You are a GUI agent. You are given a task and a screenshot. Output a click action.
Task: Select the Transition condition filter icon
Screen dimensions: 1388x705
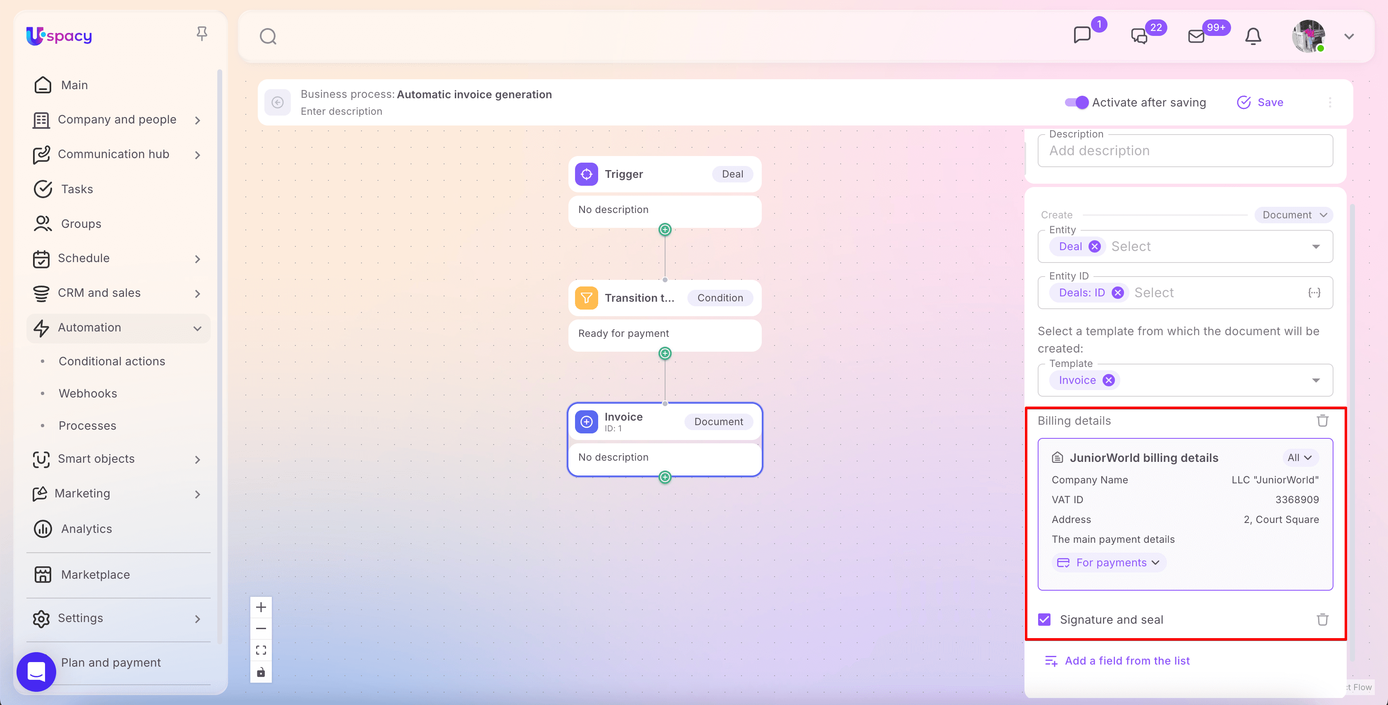point(586,298)
